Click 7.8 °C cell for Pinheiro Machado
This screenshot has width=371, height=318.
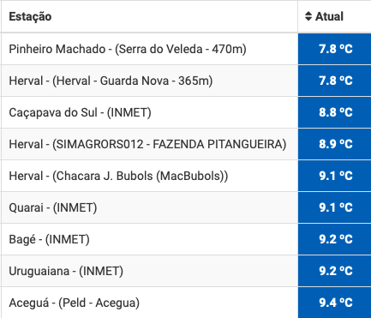click(x=334, y=49)
